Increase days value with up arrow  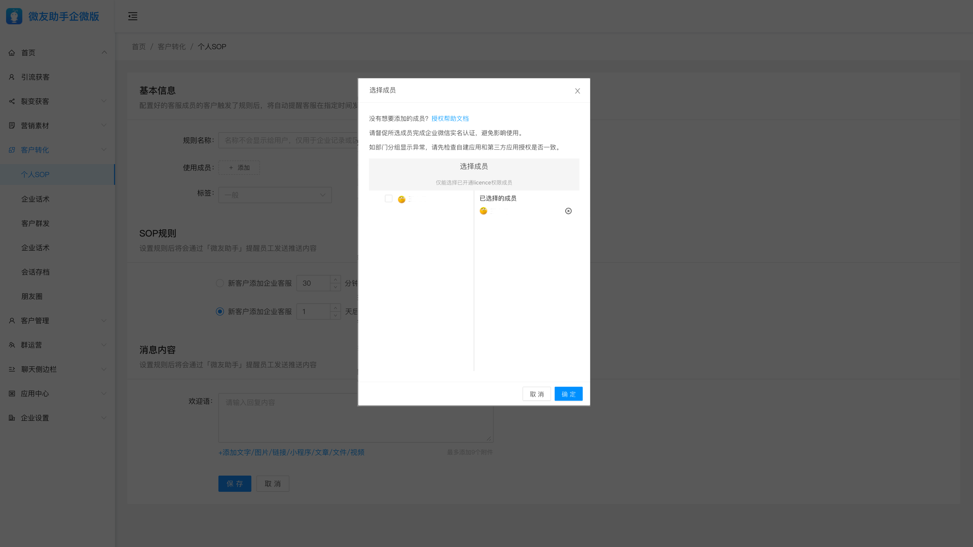[x=335, y=308]
